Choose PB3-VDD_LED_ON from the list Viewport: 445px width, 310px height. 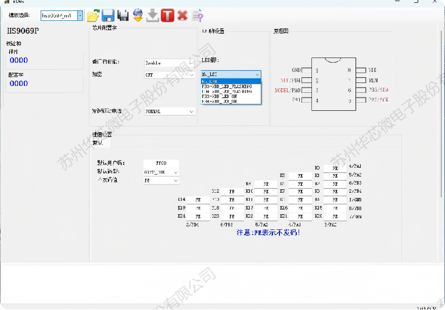click(231, 96)
